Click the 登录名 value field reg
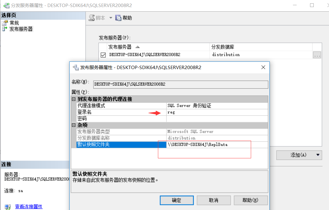Viewport: 329px width, 210px height. click(217, 112)
